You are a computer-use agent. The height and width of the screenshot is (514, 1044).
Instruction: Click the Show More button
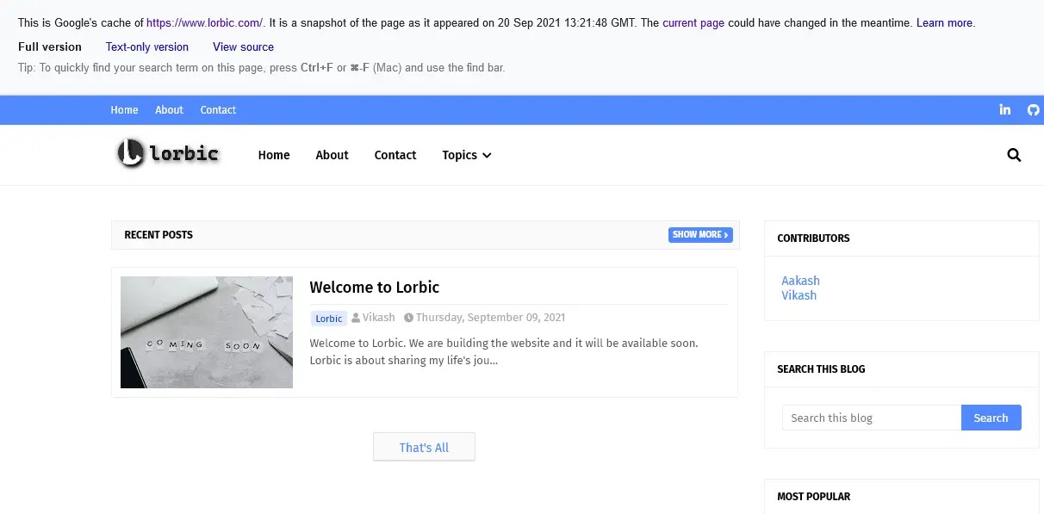pyautogui.click(x=700, y=234)
